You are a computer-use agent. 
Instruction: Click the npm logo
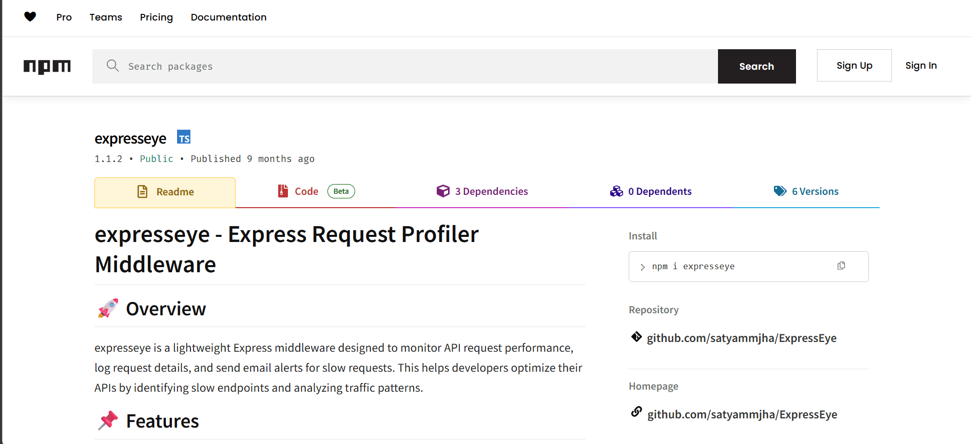click(47, 66)
